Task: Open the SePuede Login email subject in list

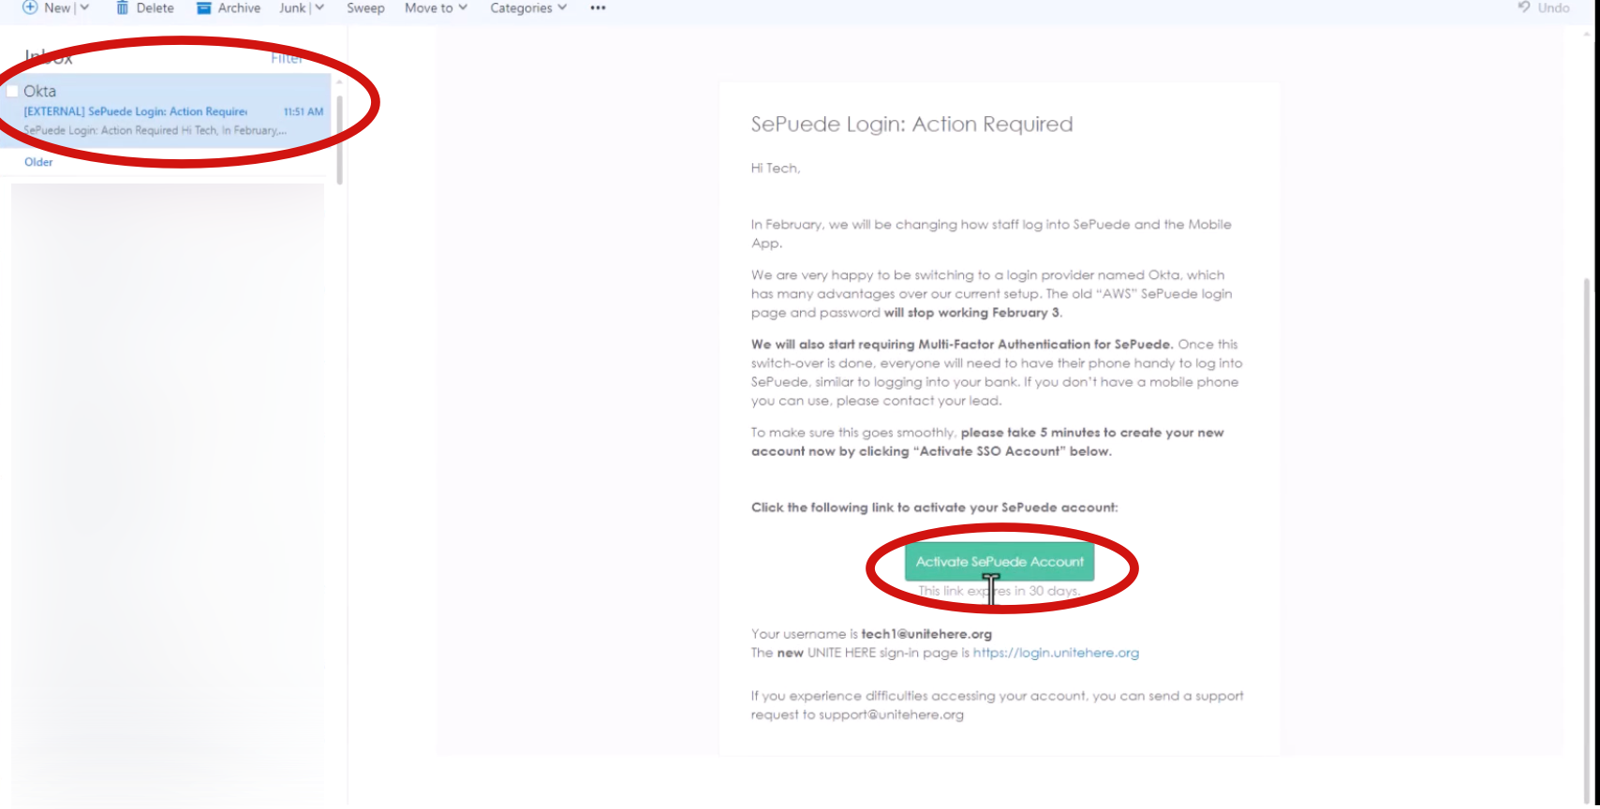Action: click(x=135, y=111)
